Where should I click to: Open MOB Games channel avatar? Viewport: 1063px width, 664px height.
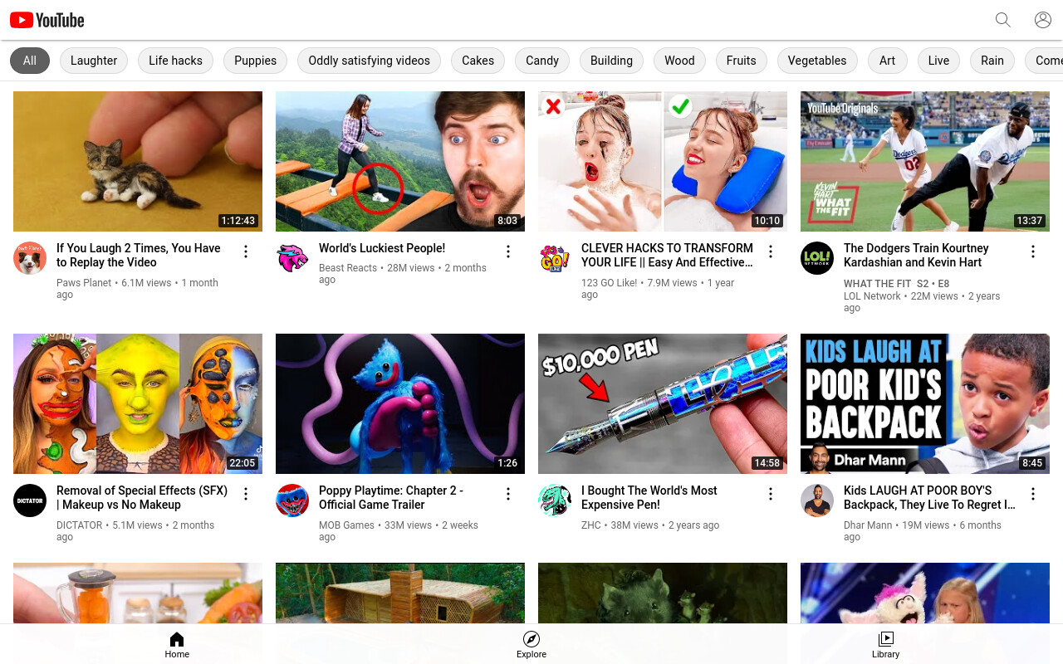click(292, 500)
